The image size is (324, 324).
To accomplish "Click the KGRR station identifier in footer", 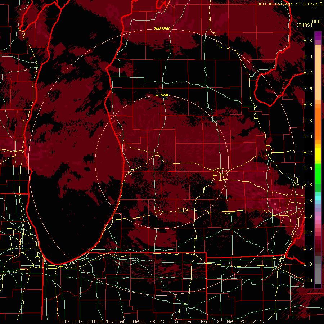I will (207, 321).
